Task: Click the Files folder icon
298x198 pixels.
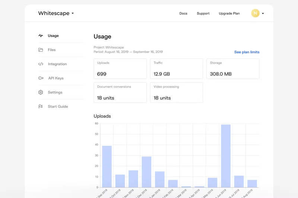Action: pyautogui.click(x=41, y=50)
